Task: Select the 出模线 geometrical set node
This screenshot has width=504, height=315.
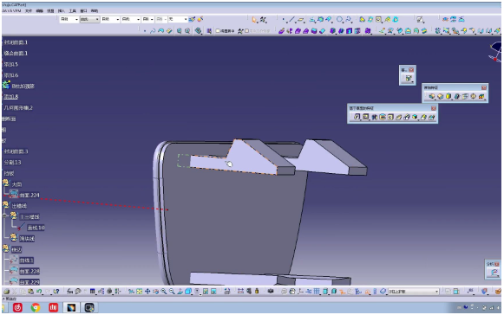Action: [19, 206]
